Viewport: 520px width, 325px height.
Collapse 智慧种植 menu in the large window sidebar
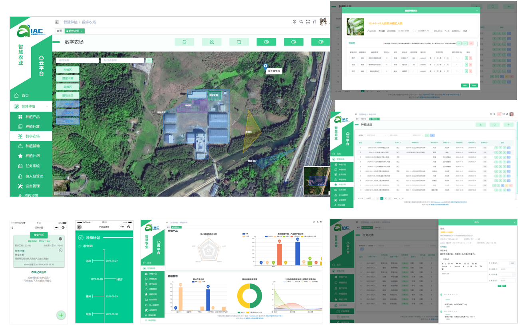(47, 106)
